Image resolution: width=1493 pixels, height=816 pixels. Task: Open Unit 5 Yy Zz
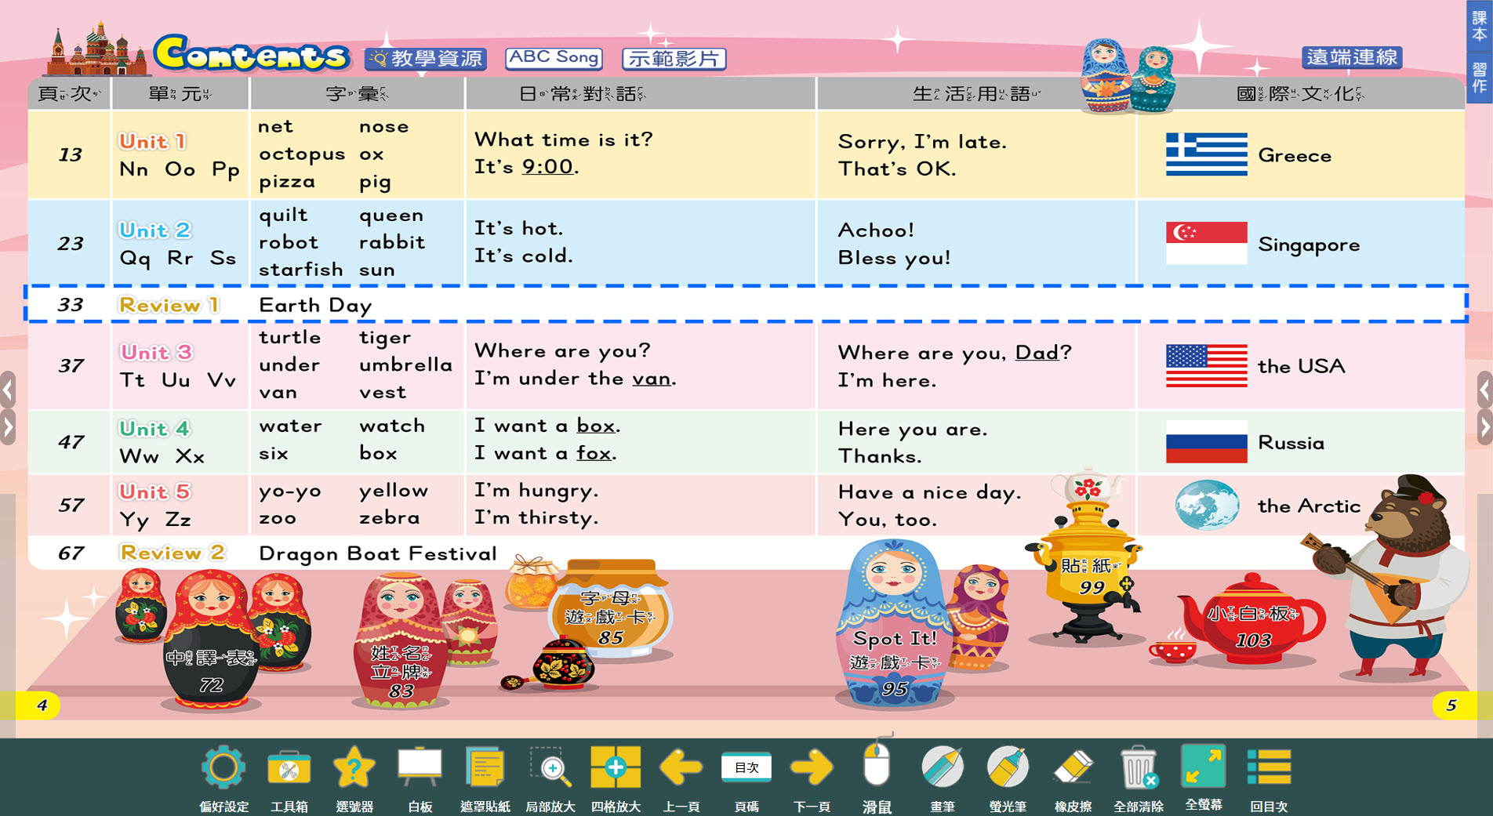pos(155,505)
